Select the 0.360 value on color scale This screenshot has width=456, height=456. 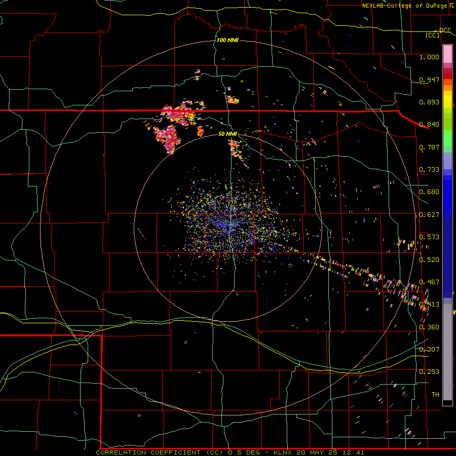429,327
